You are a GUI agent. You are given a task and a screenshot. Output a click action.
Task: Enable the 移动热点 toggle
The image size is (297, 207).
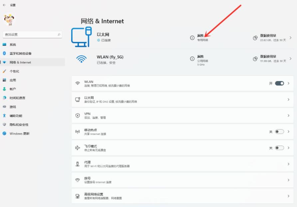click(x=279, y=132)
